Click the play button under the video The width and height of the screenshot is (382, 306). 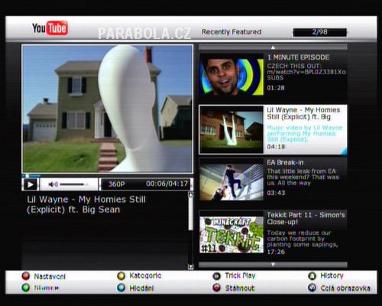pos(31,184)
